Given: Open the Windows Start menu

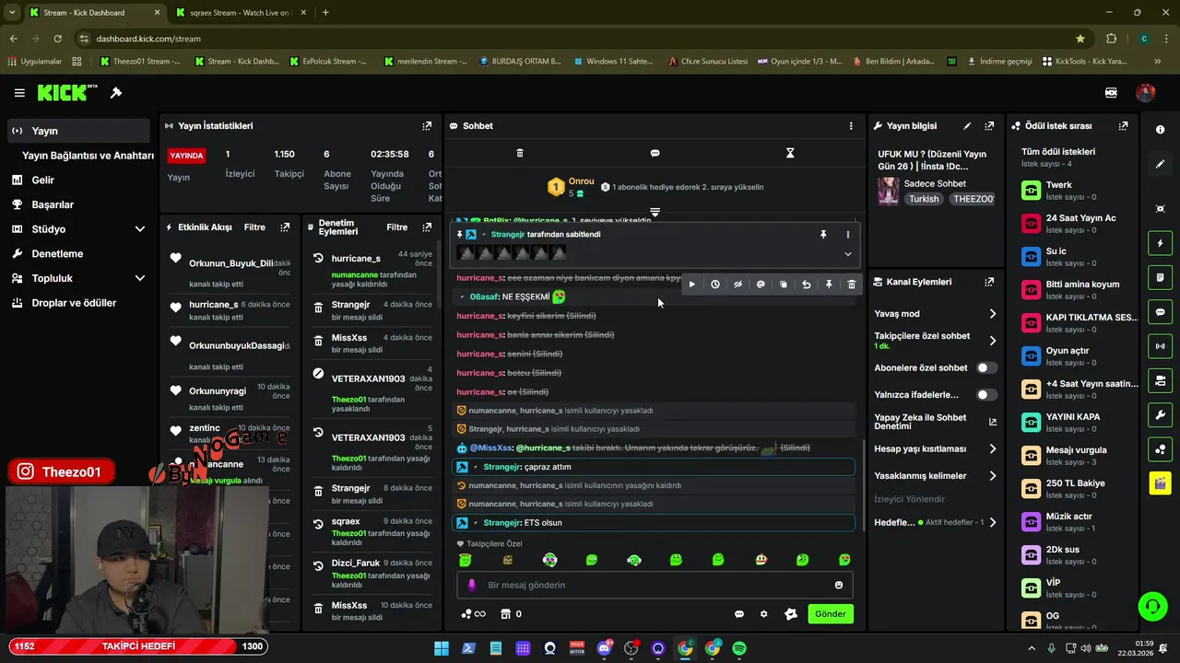Looking at the screenshot, I should (442, 648).
